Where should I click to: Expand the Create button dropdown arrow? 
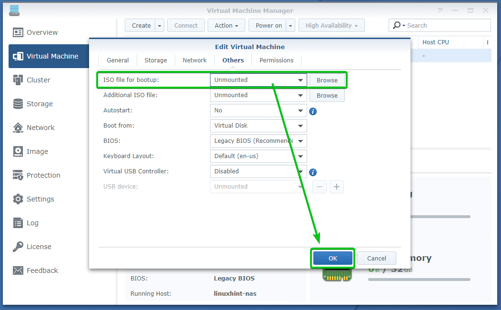pos(160,26)
